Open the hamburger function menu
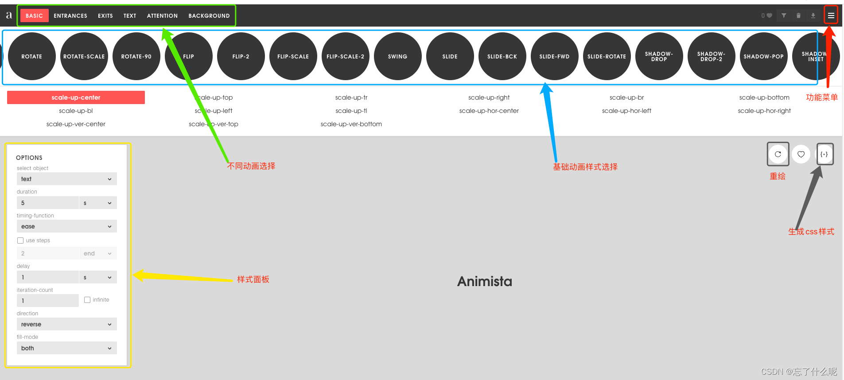The height and width of the screenshot is (380, 844). (x=831, y=16)
